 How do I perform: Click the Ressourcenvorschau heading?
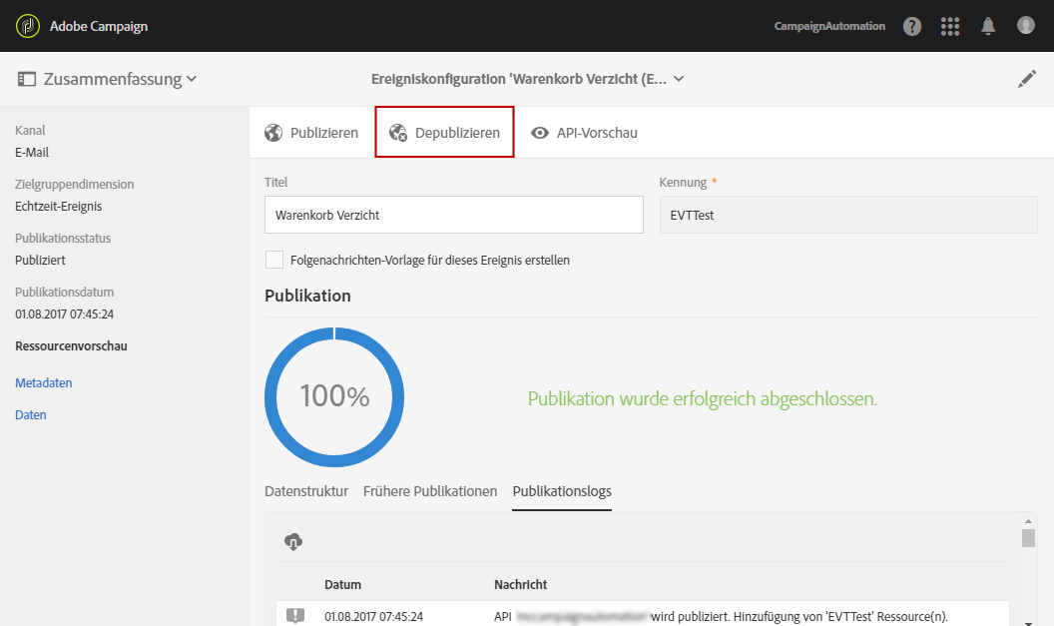[x=71, y=346]
